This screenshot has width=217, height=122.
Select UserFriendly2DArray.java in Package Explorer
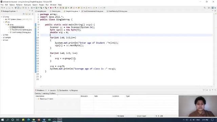20,32
